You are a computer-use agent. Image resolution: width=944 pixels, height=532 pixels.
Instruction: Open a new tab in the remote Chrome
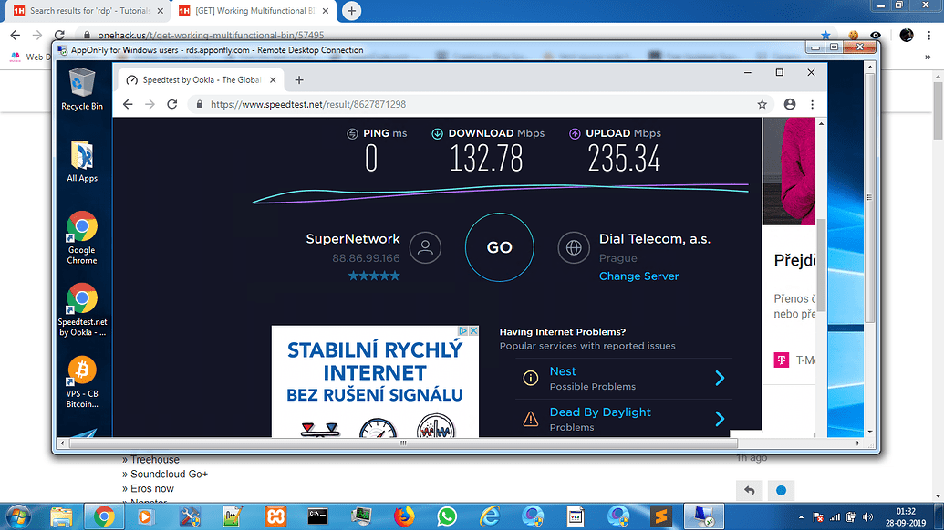click(299, 80)
